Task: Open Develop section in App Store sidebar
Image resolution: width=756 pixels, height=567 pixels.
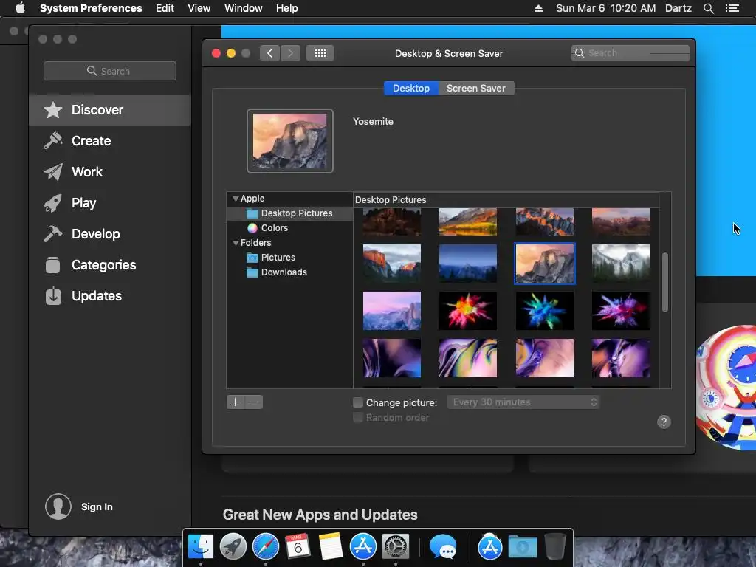Action: [110, 234]
